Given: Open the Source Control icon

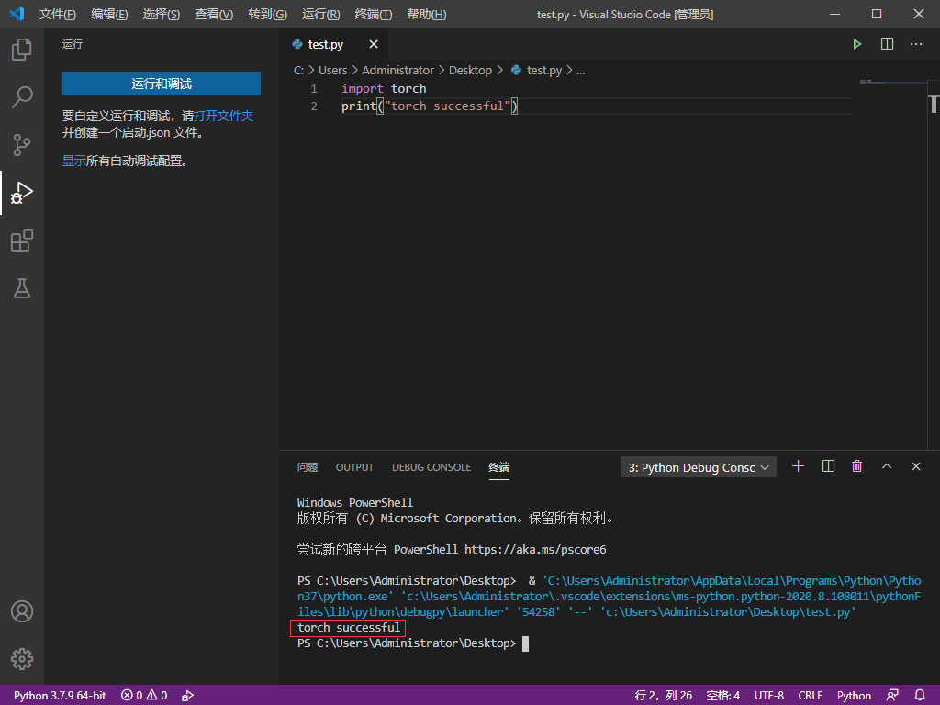Looking at the screenshot, I should (x=22, y=145).
